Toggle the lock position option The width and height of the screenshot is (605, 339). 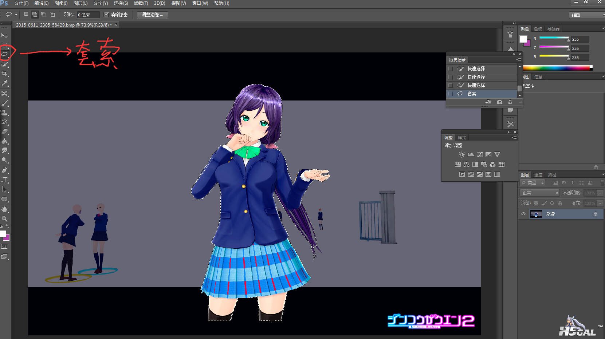[x=552, y=203]
